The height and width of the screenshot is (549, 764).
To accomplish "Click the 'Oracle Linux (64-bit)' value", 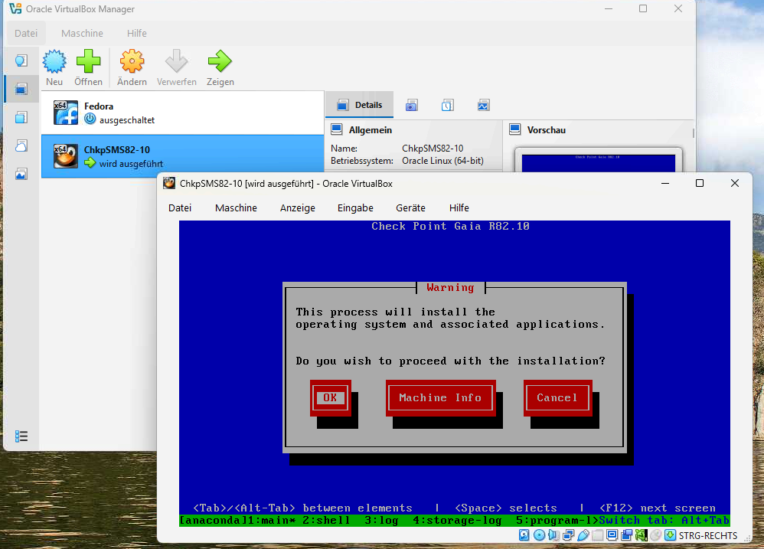I will click(442, 161).
